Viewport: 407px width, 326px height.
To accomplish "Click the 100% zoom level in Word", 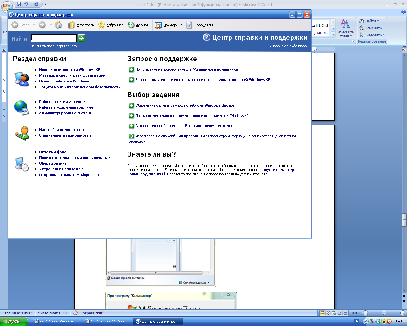I will (x=355, y=313).
